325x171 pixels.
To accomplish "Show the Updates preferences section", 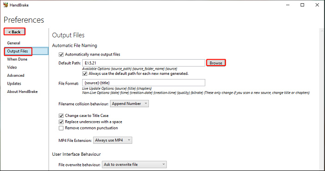I will point(14,84).
